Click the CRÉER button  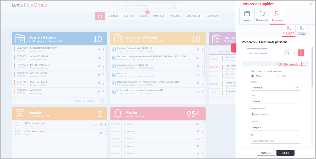coord(285,153)
